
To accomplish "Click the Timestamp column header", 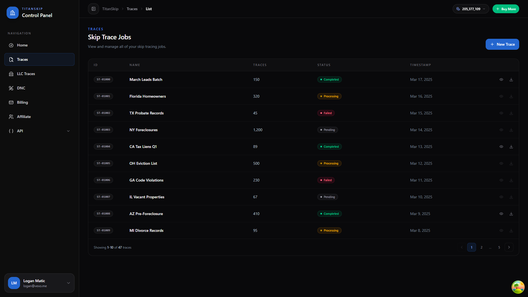I will tap(420, 65).
